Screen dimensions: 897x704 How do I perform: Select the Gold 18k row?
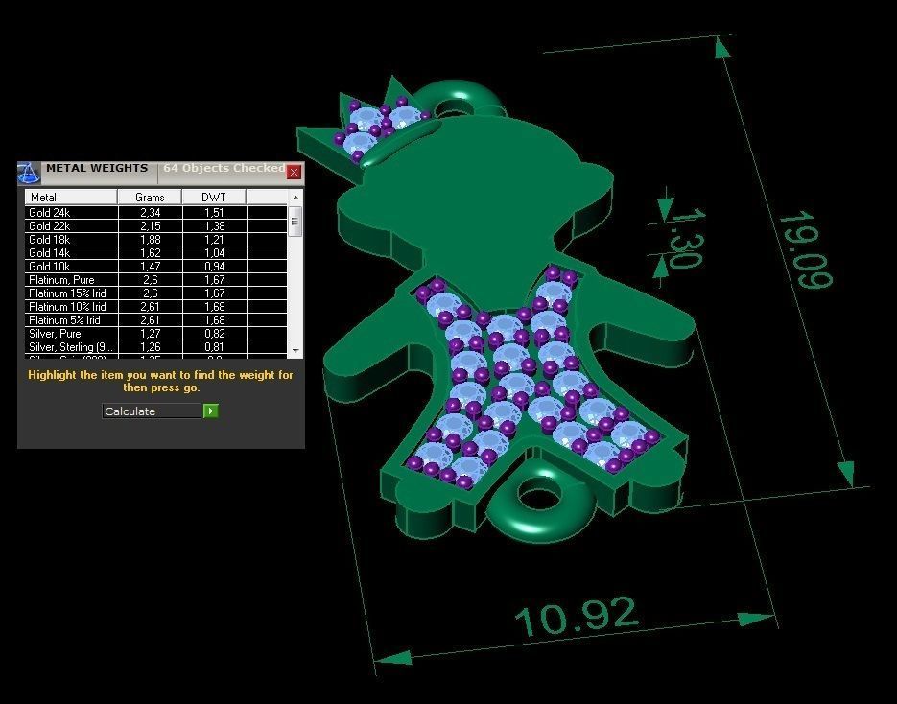67,240
